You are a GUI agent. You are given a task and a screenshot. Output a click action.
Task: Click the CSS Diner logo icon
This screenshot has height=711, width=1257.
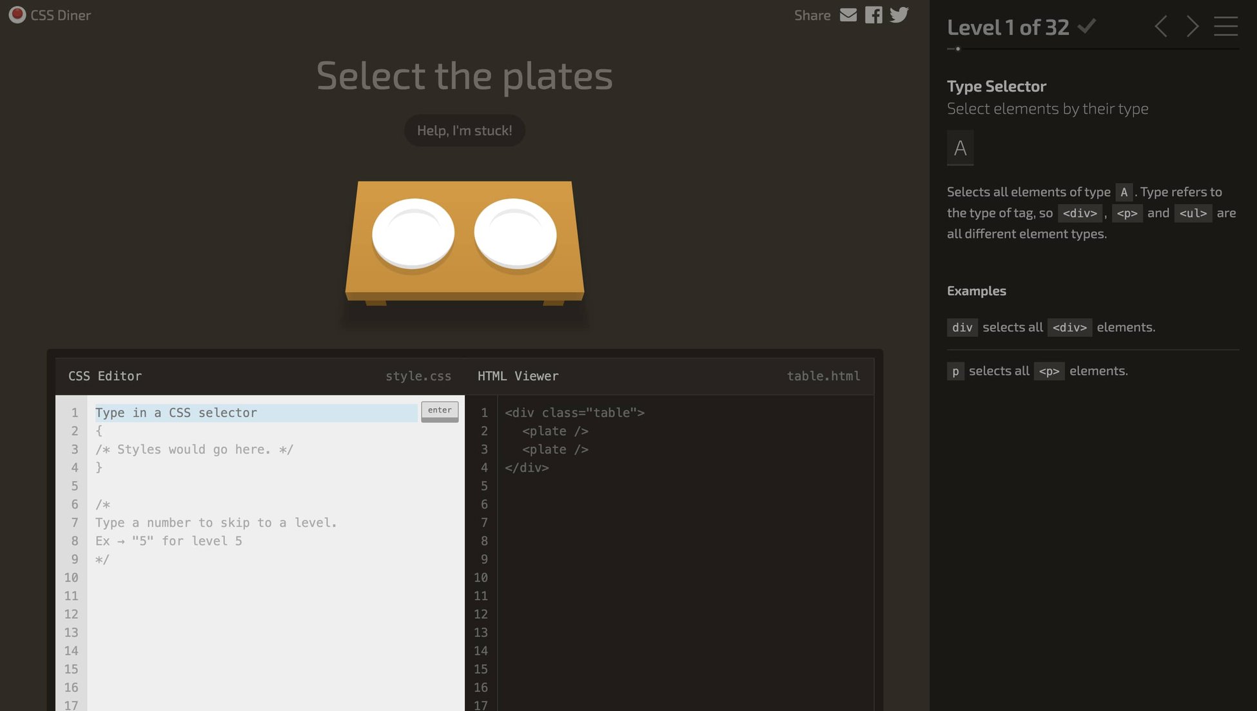[17, 15]
